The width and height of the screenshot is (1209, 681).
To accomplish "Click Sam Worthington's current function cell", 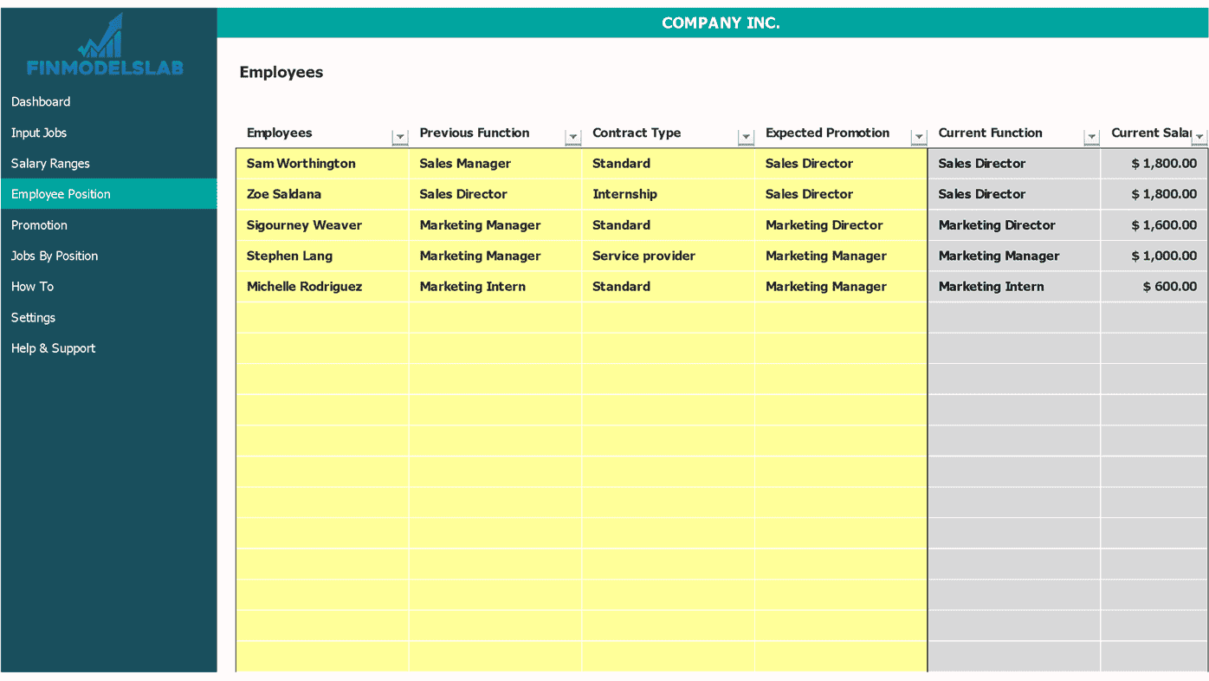I will point(1014,164).
